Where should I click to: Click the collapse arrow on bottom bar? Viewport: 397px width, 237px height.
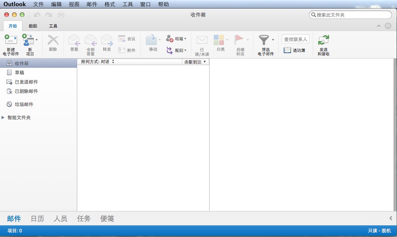click(x=391, y=218)
